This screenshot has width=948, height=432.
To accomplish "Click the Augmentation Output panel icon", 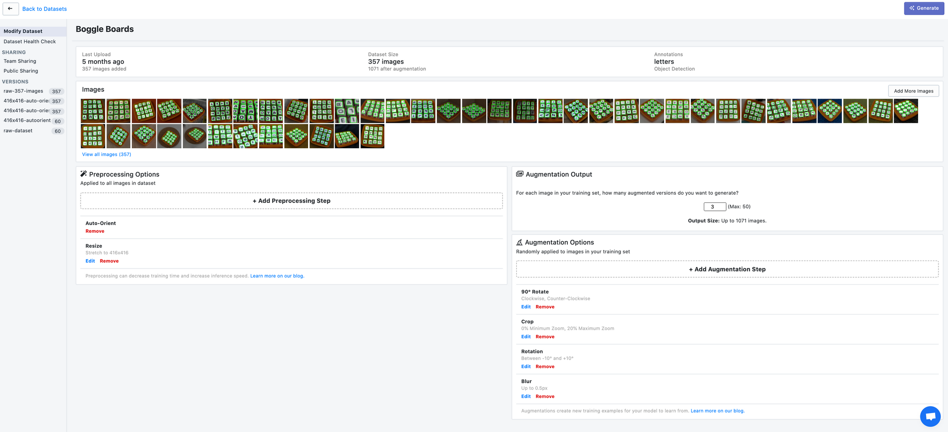I will coord(520,173).
